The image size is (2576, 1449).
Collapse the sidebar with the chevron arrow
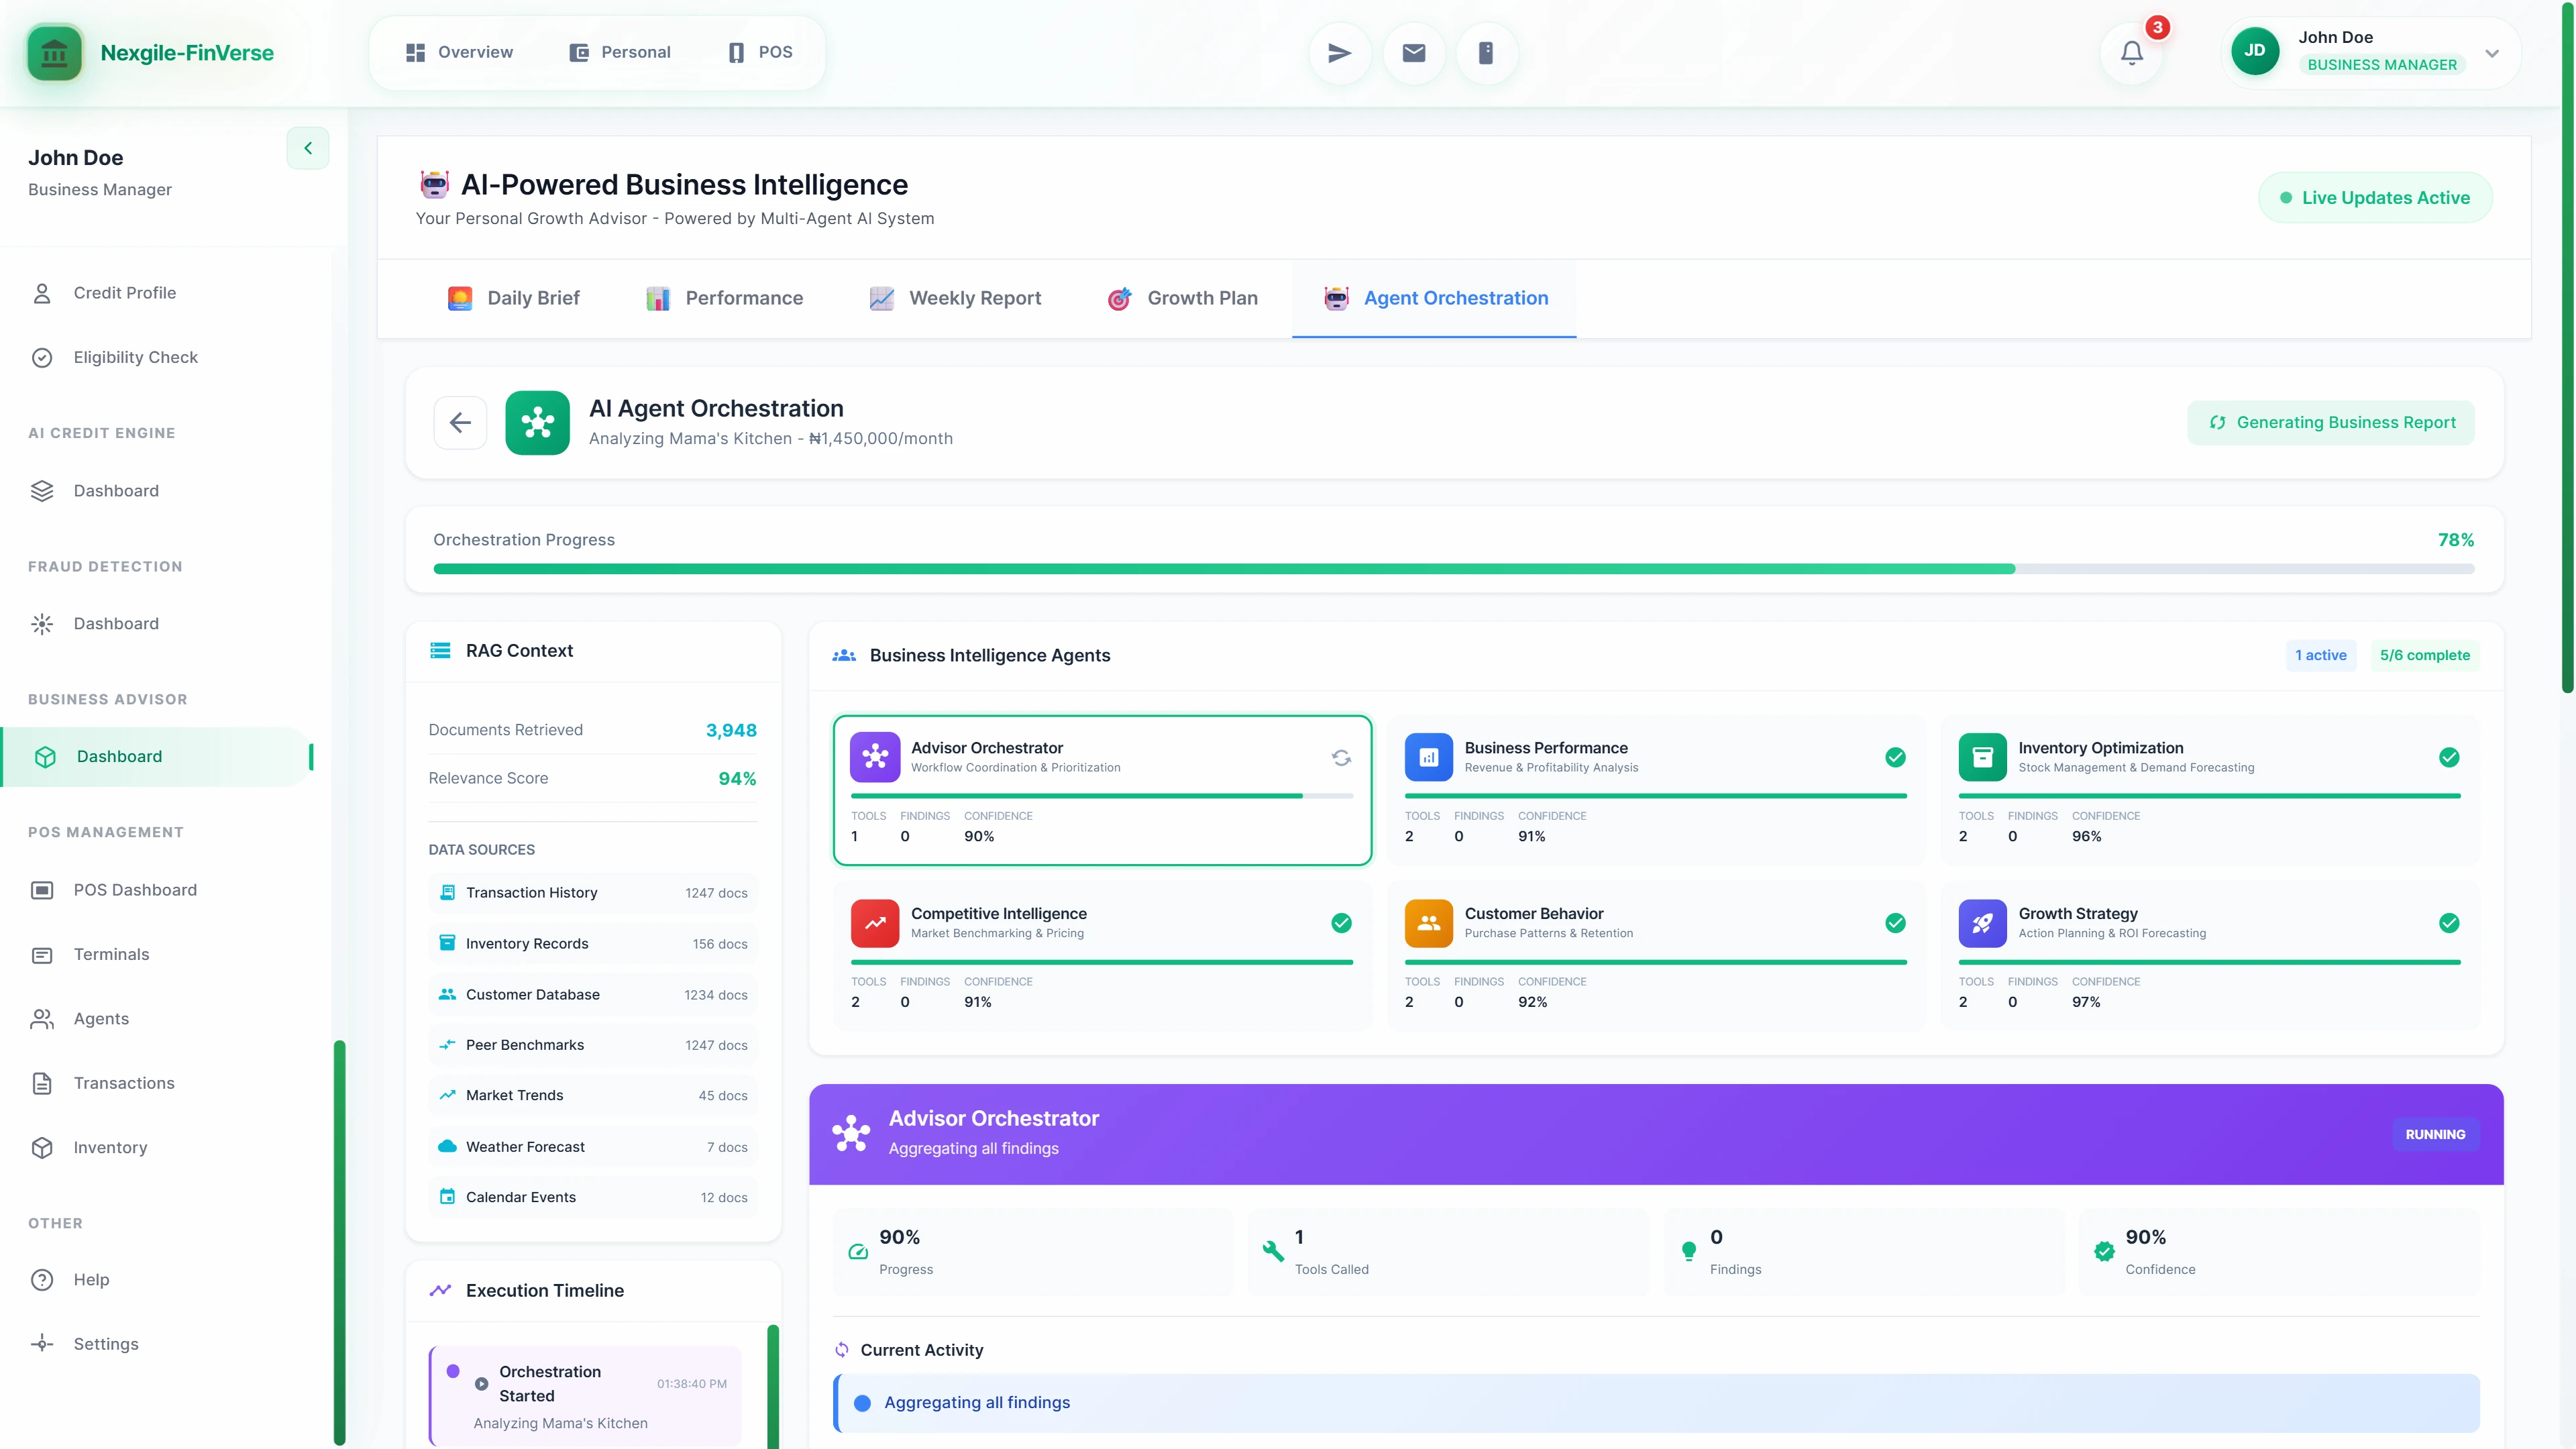click(307, 147)
